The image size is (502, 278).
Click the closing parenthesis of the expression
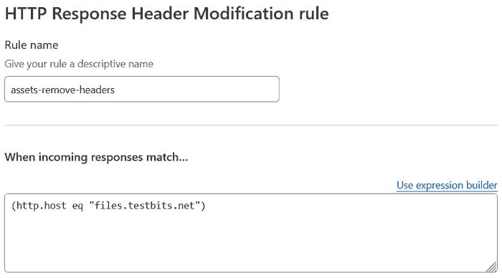pyautogui.click(x=203, y=206)
